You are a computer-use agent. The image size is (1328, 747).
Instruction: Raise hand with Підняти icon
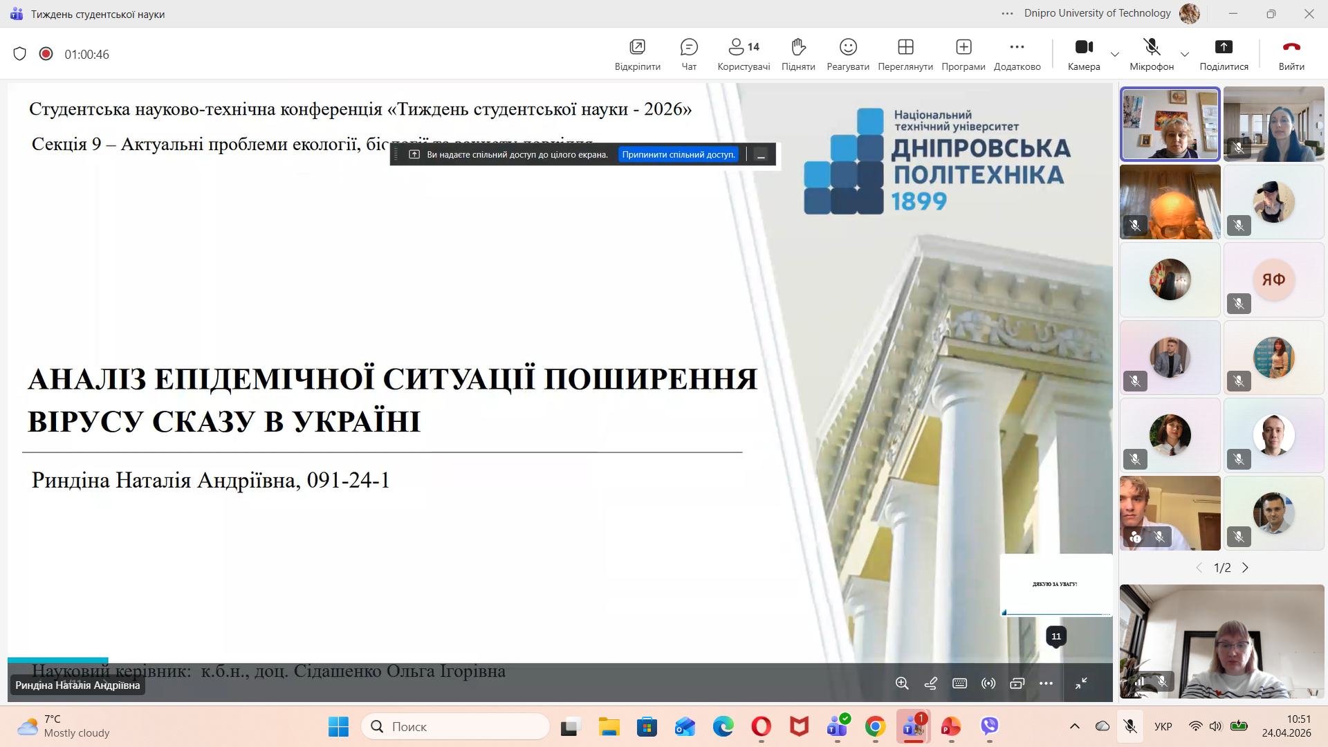click(797, 54)
